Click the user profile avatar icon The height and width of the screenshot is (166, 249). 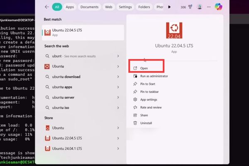[x=200, y=7]
